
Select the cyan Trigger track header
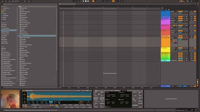[165, 61]
